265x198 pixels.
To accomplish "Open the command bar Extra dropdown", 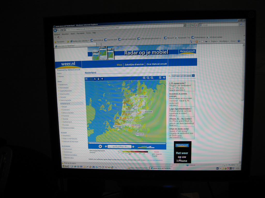I will [x=233, y=41].
